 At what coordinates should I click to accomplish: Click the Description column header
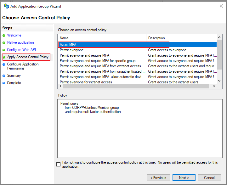(x=182, y=38)
